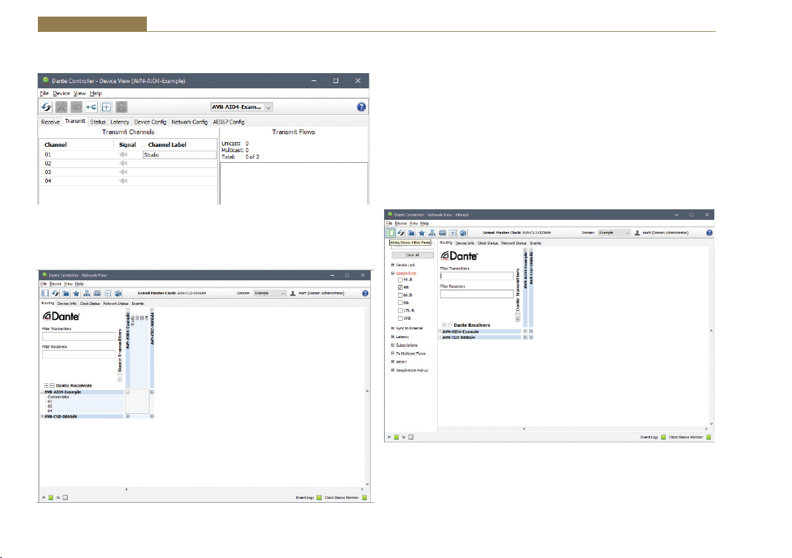This screenshot has height=558, width=792.
Task: Click plus-box icon in unfiltered Network View toolbar
Action: 108,294
